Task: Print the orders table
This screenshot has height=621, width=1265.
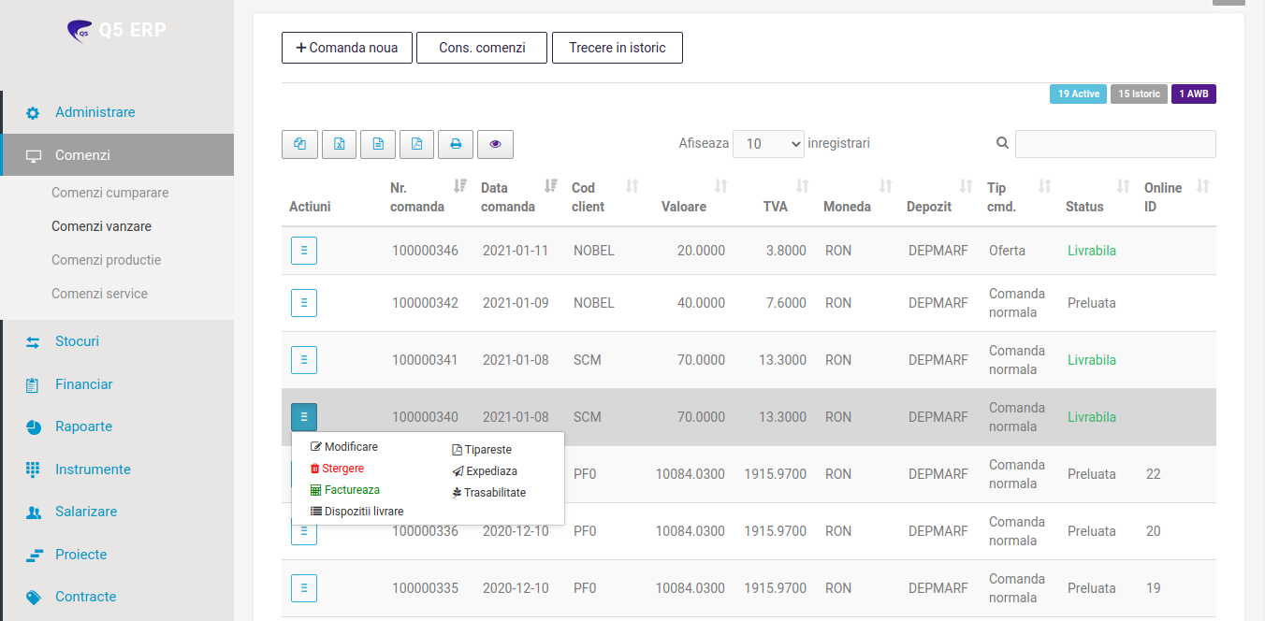Action: [456, 144]
